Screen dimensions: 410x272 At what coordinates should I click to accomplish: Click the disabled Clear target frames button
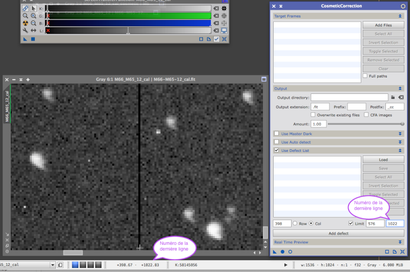click(x=383, y=69)
